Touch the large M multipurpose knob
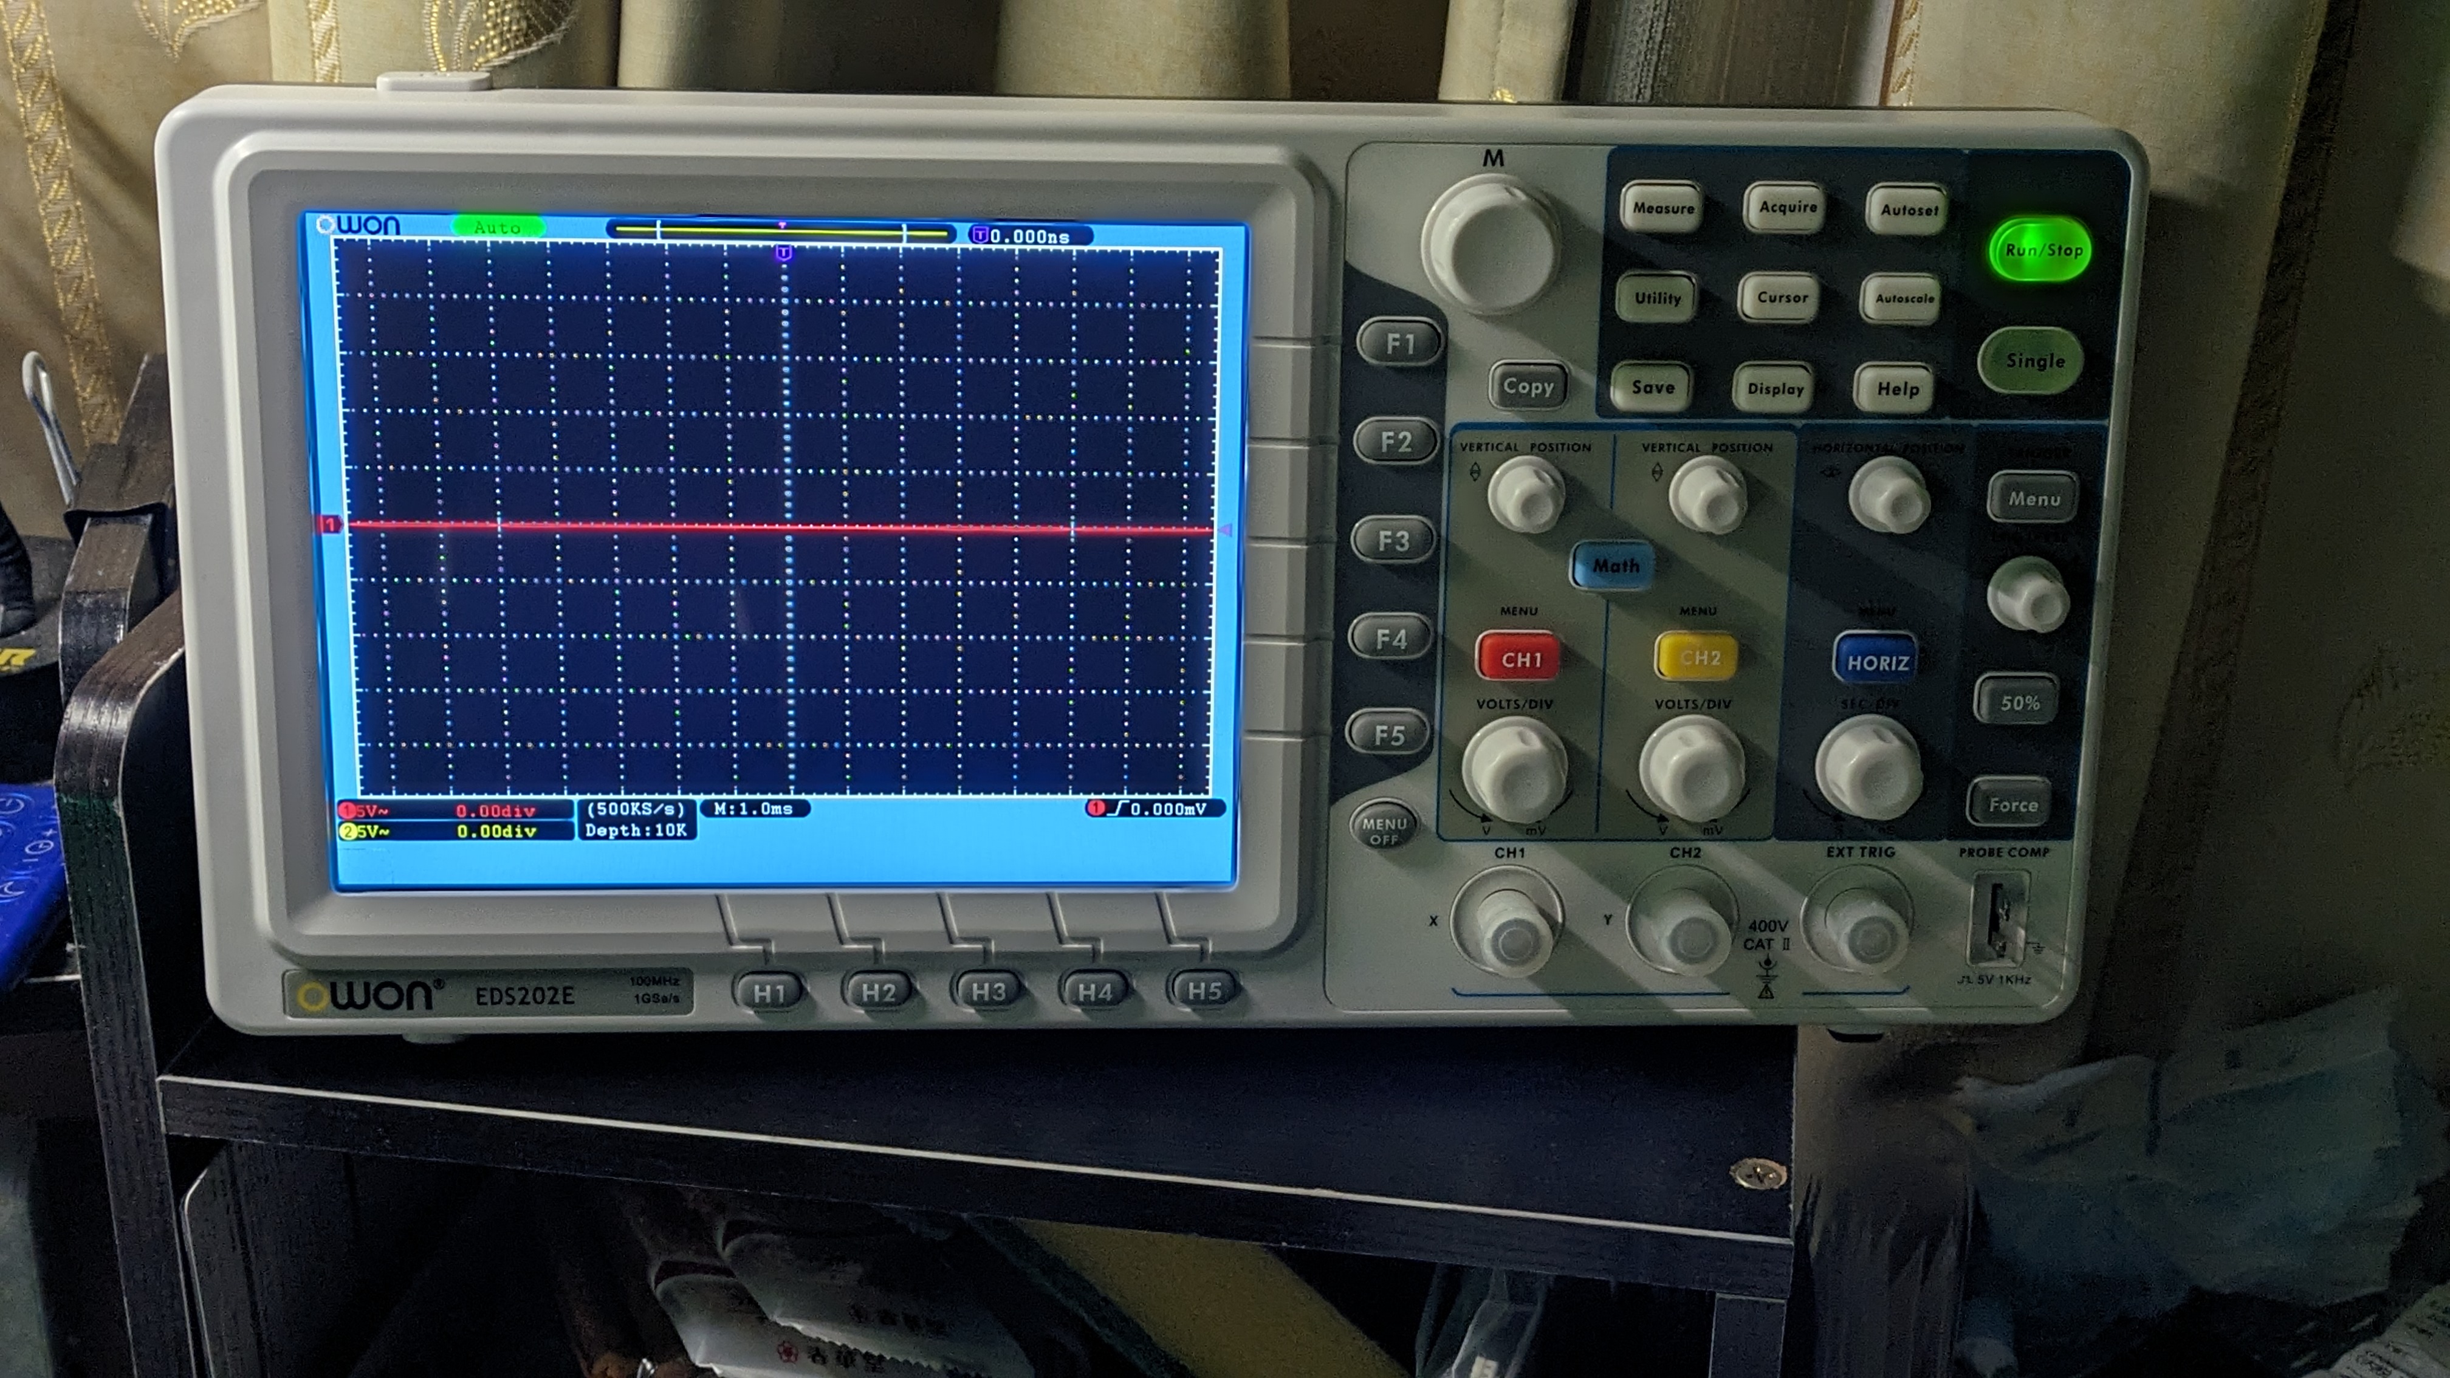This screenshot has height=1378, width=2450. click(1491, 245)
